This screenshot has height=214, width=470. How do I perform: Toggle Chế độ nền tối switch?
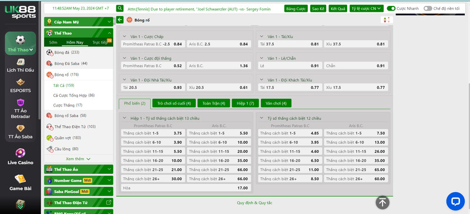pos(428,8)
